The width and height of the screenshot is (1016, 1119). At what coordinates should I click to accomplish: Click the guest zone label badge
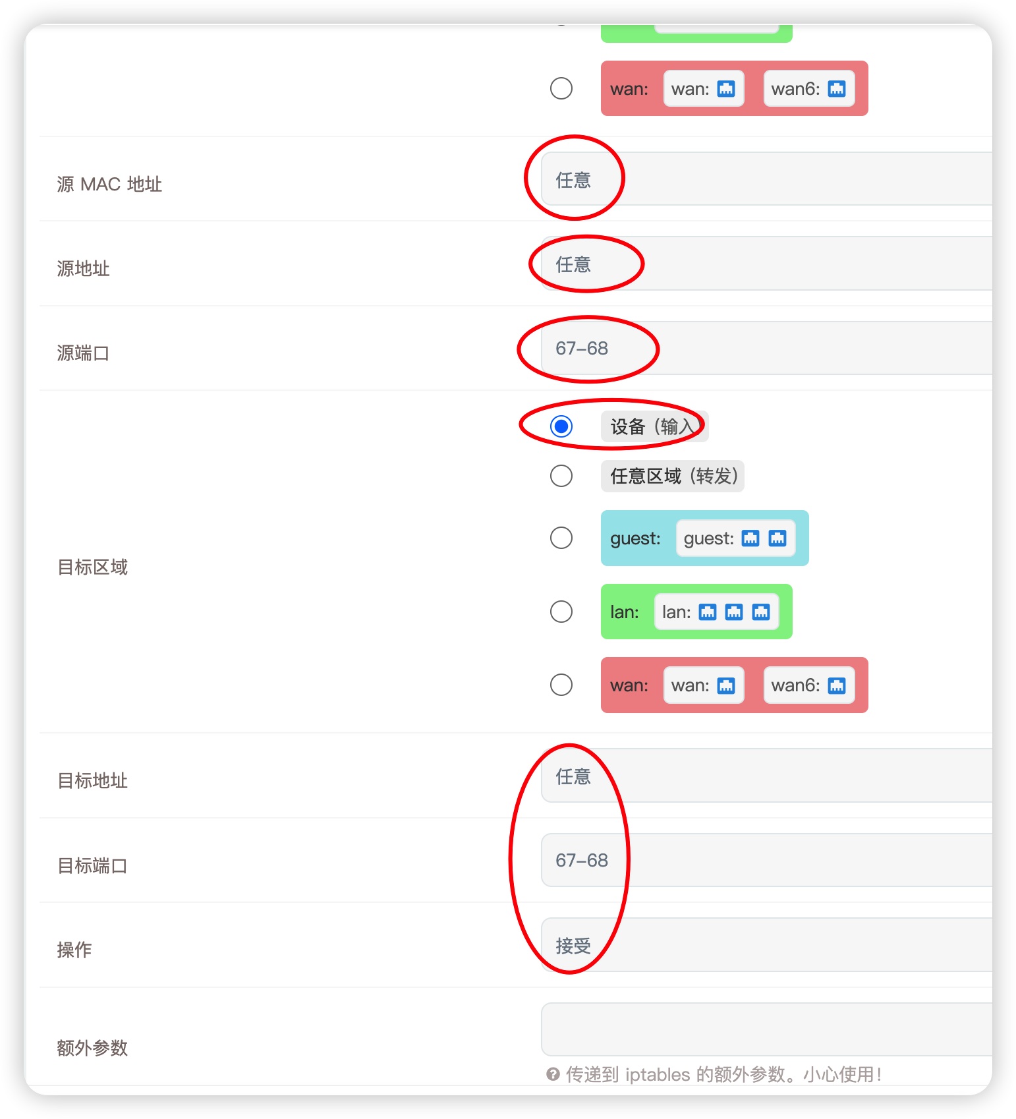point(635,538)
